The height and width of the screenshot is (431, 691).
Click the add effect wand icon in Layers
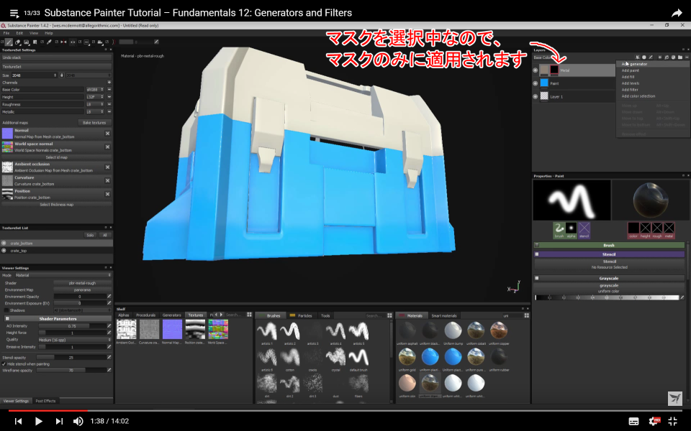coord(637,57)
